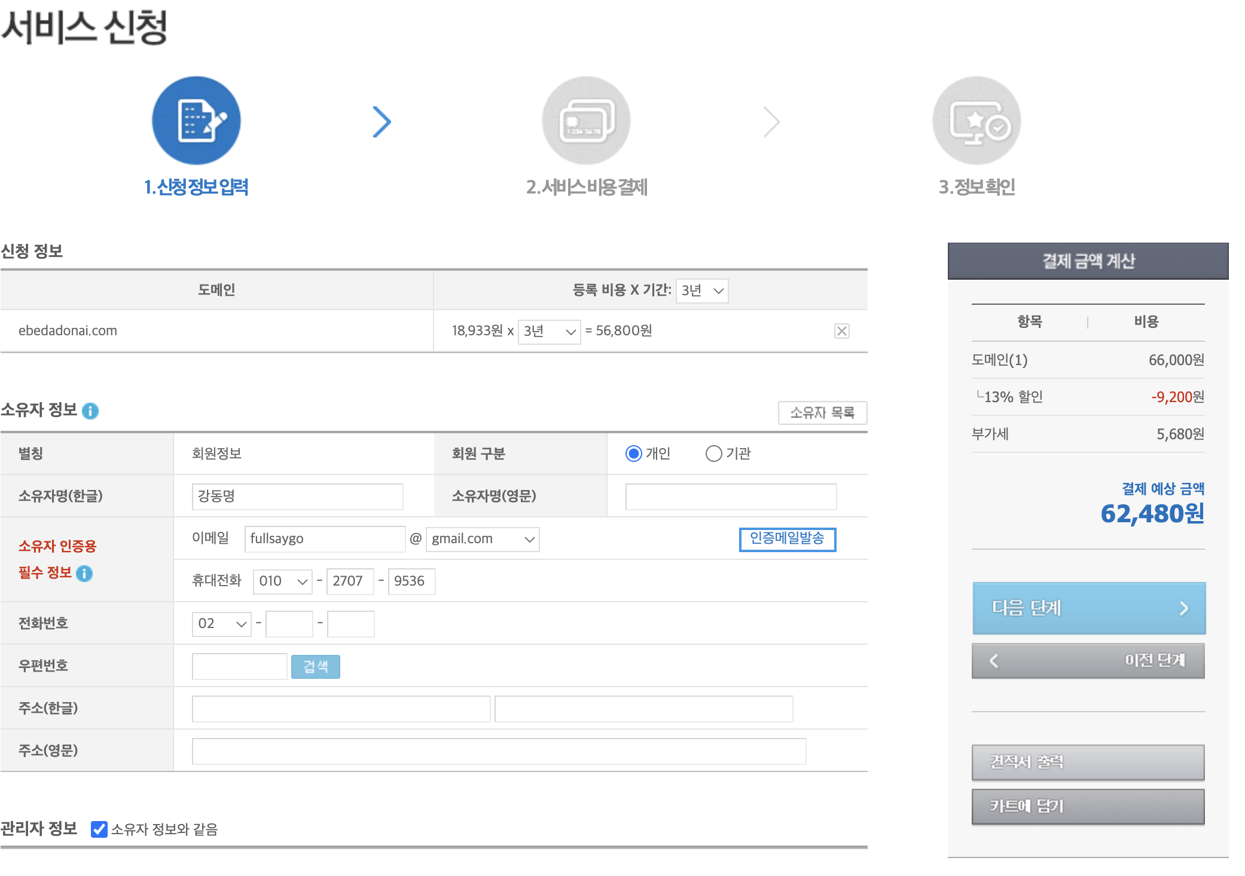This screenshot has width=1245, height=876.
Task: Click the gray arrow between steps 2 and 3
Action: click(x=772, y=122)
